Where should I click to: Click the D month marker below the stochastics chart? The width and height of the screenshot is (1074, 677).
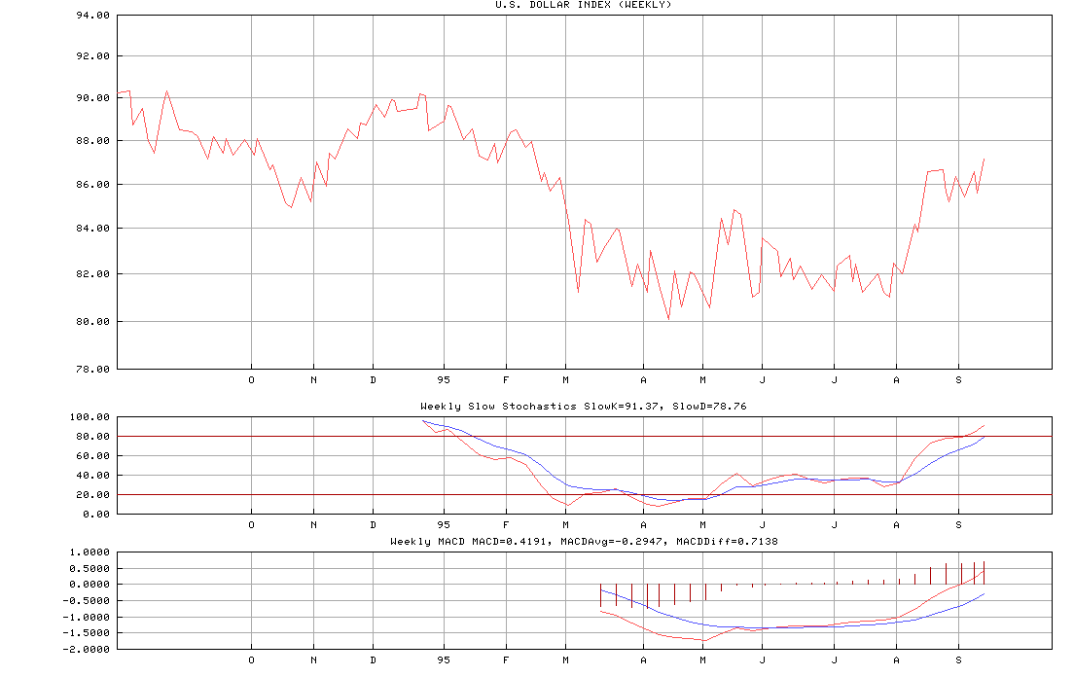click(374, 524)
